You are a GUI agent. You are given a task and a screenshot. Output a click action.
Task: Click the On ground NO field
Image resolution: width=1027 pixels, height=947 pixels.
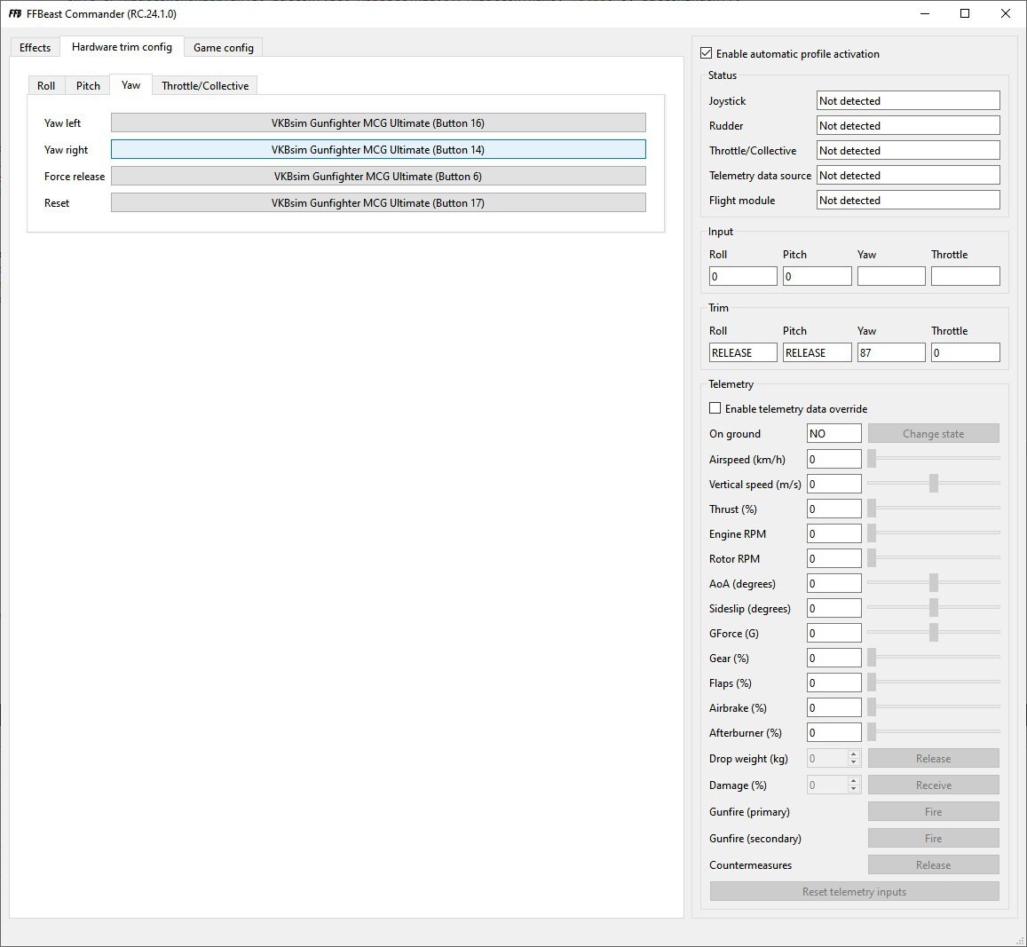(x=833, y=433)
